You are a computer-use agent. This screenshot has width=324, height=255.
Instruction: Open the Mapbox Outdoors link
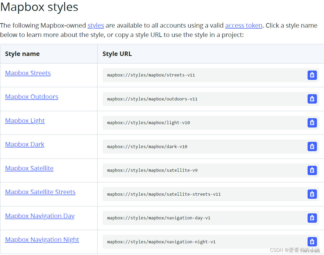click(32, 97)
